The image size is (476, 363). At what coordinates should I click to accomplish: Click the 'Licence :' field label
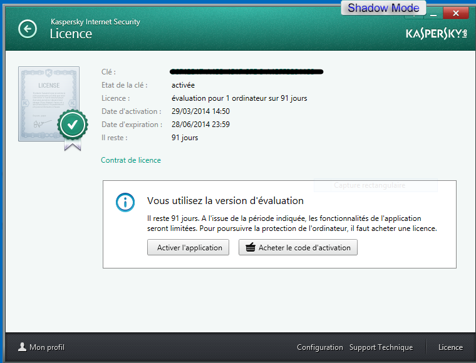pyautogui.click(x=115, y=98)
